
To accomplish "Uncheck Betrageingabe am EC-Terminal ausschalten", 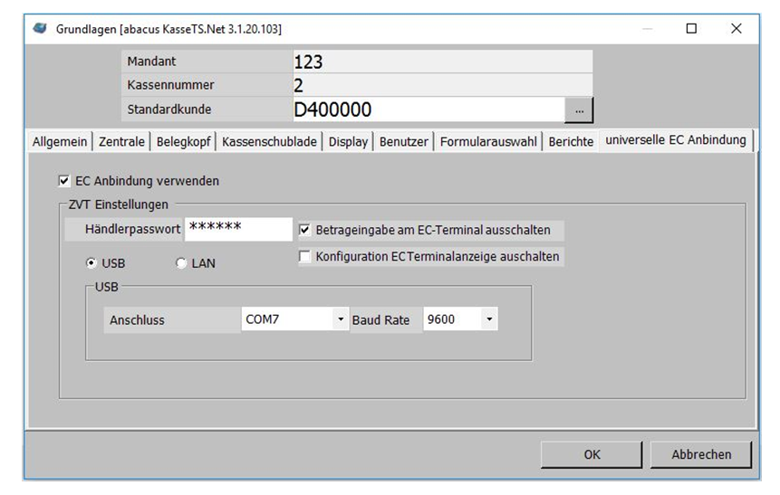I will tap(304, 230).
